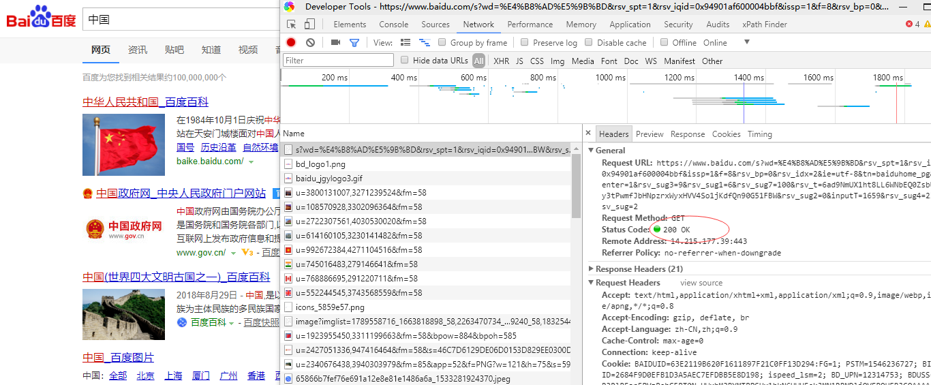Click the network Filter input box
The height and width of the screenshot is (385, 931).
tap(339, 60)
